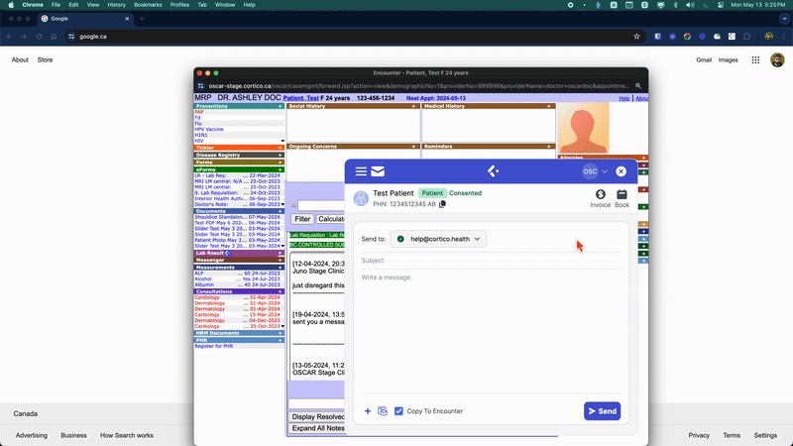Open message templates icon beside plus
Image resolution: width=793 pixels, height=446 pixels.
383,411
